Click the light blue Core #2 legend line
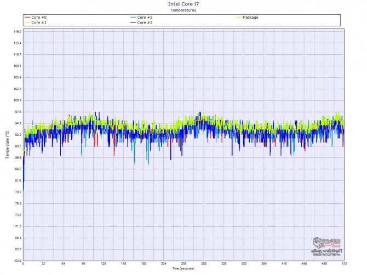The height and width of the screenshot is (275, 367). 134,18
